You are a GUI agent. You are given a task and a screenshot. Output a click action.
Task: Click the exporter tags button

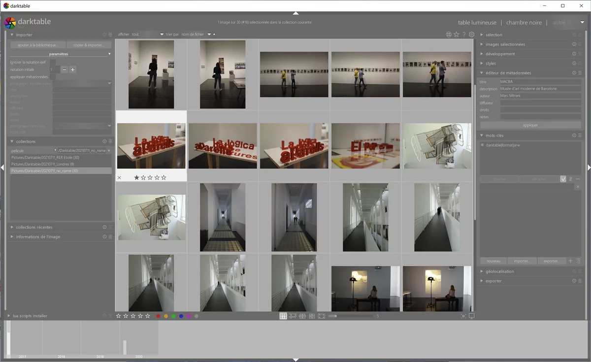pyautogui.click(x=551, y=261)
